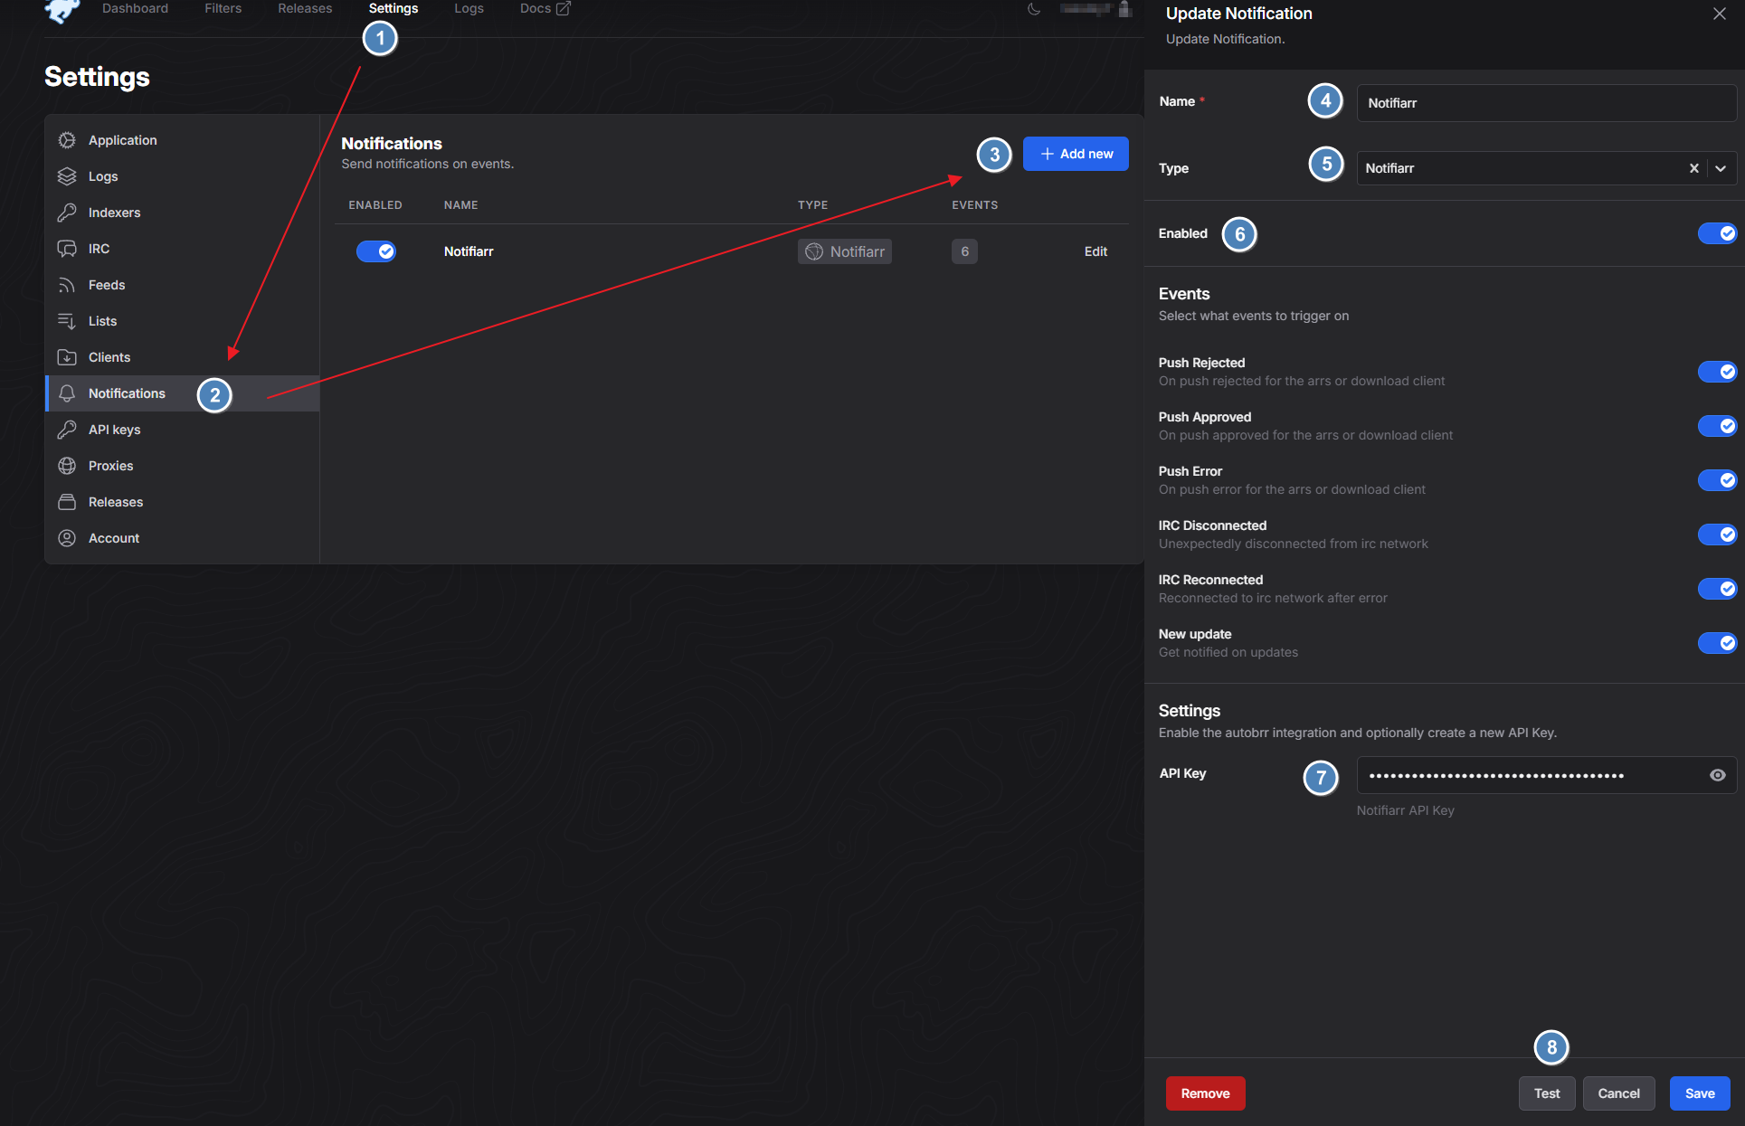Click the API Key input field

click(x=1546, y=775)
